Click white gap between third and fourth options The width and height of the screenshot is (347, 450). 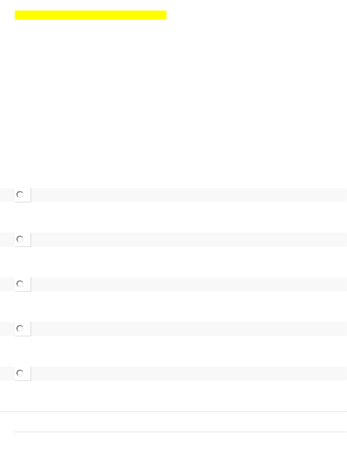pyautogui.click(x=173, y=306)
